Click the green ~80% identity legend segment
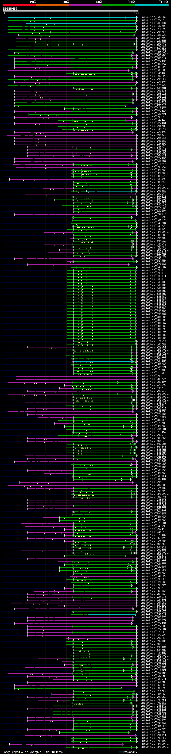The height and width of the screenshot is (754, 171). (119, 5)
